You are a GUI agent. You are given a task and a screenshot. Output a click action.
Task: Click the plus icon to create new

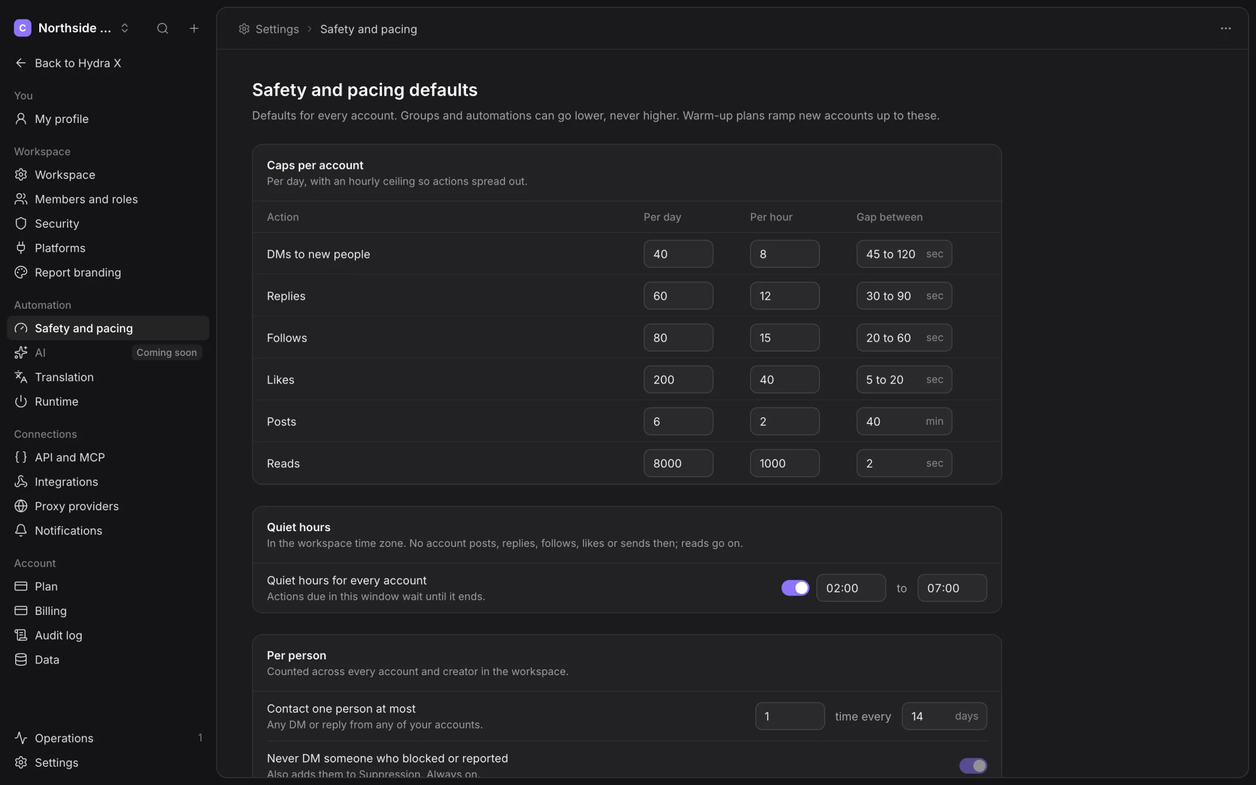[x=194, y=28]
